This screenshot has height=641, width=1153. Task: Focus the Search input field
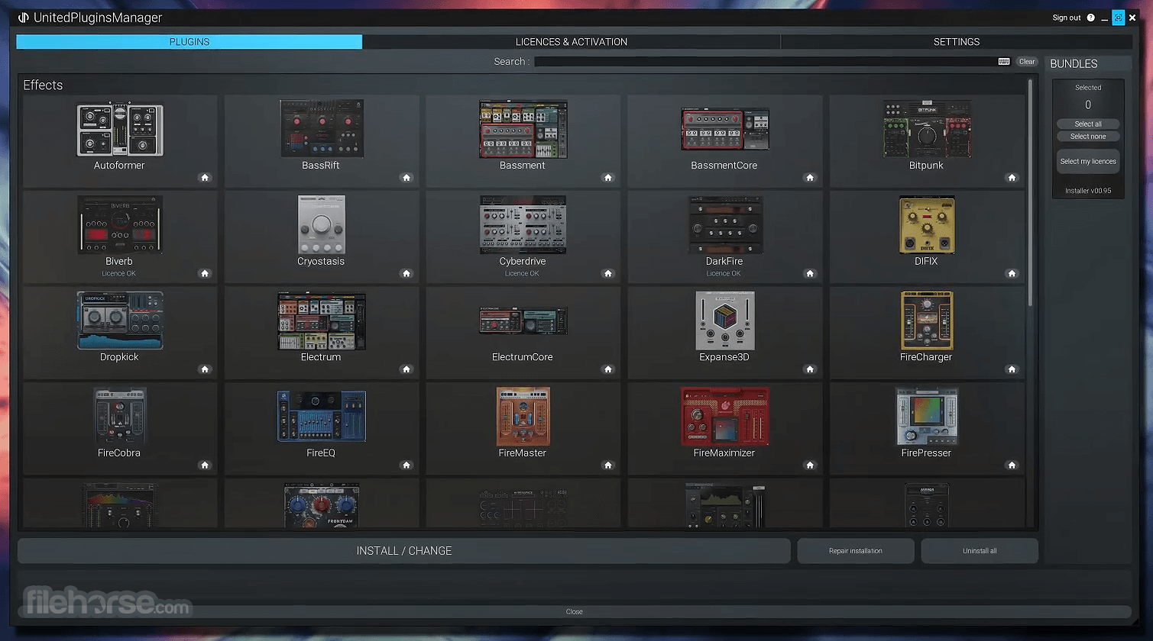[766, 62]
